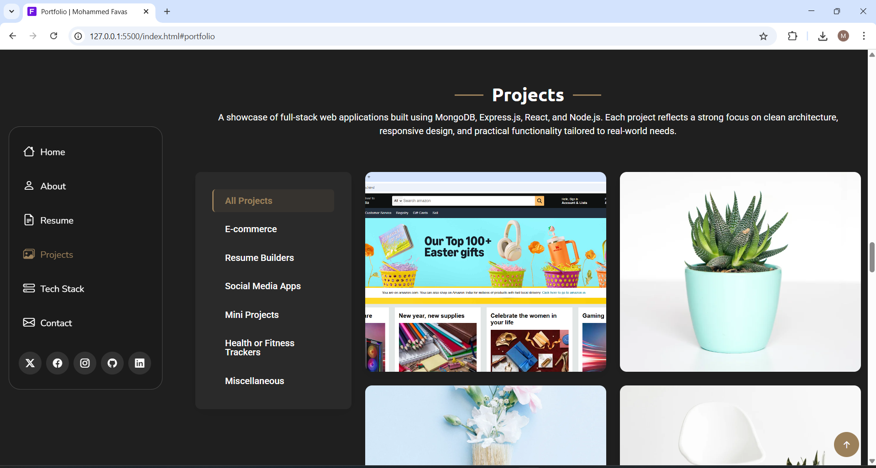Open the tab search chevron
Viewport: 876px width, 468px height.
tap(11, 11)
